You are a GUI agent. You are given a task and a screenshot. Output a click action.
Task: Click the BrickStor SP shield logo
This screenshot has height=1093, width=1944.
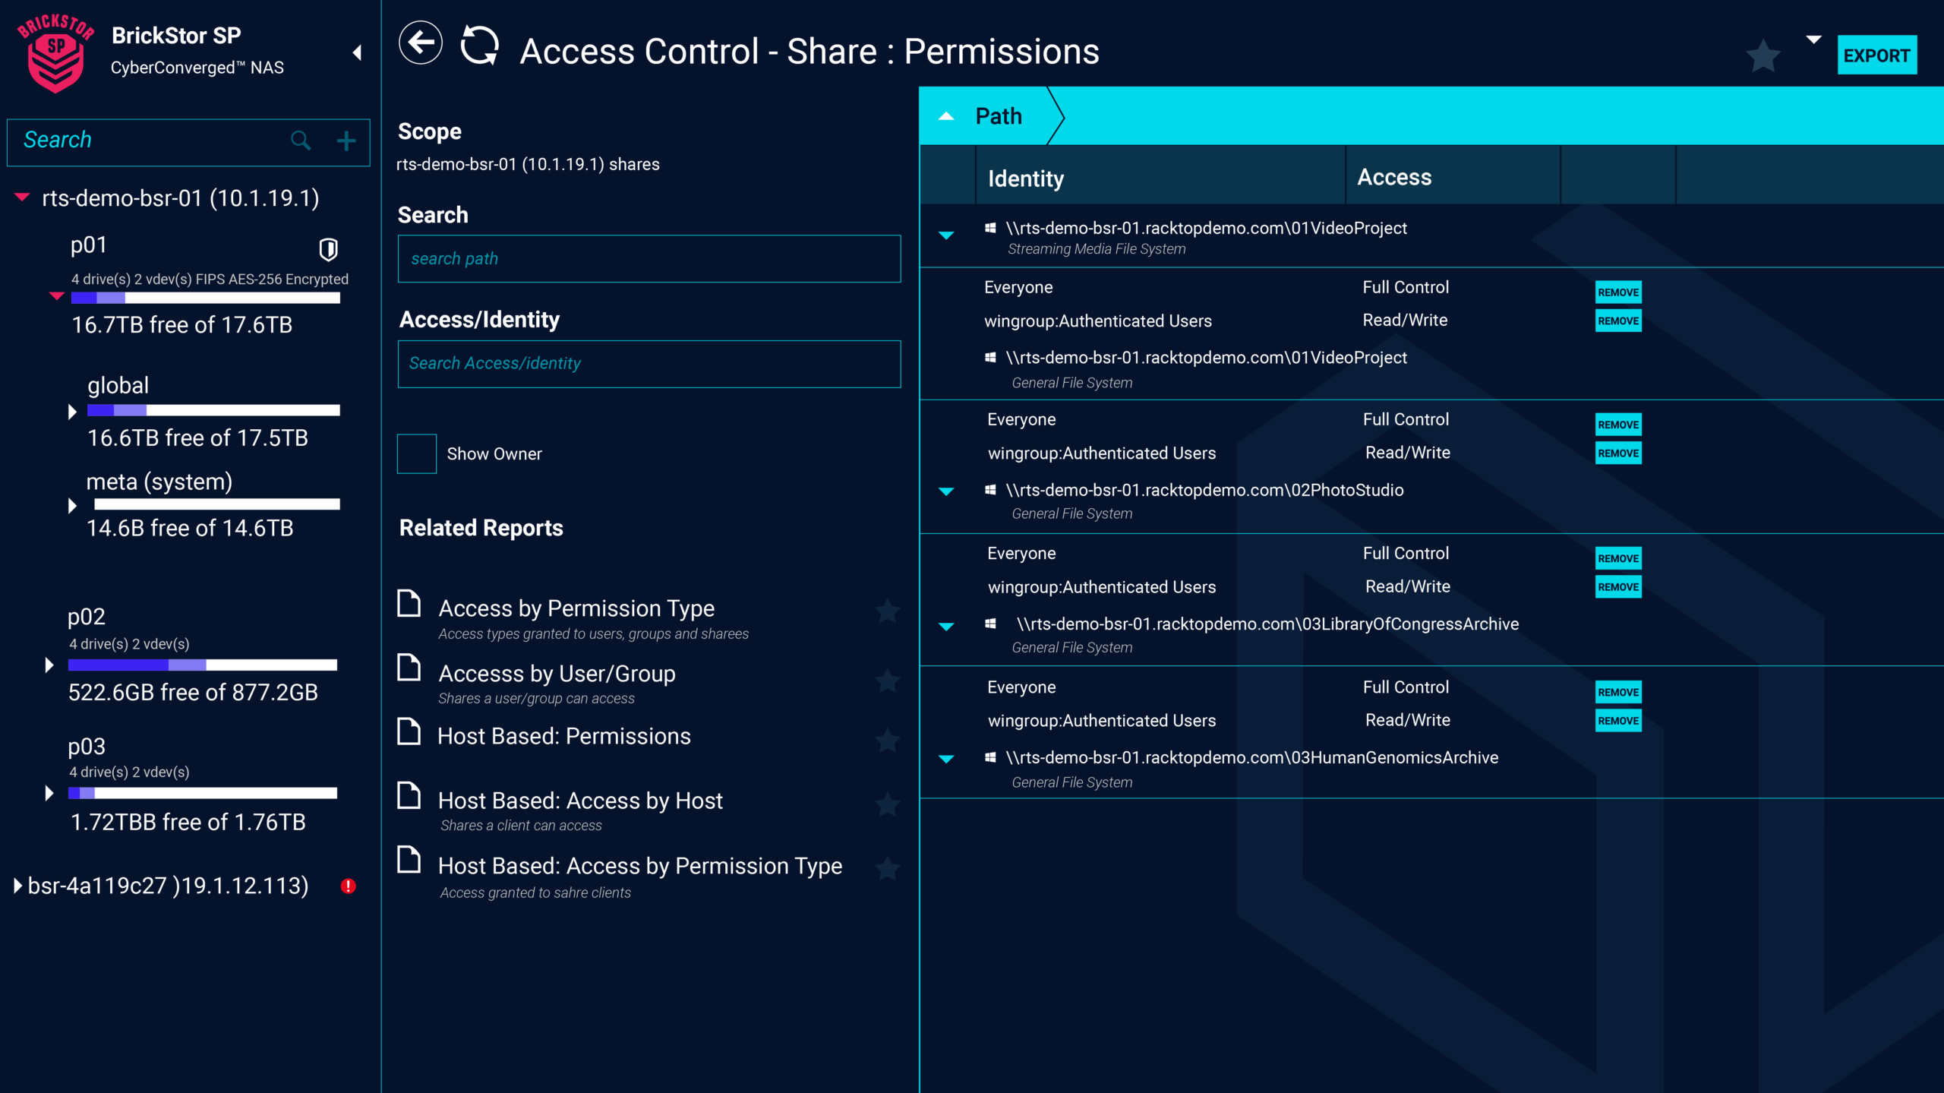[x=55, y=54]
